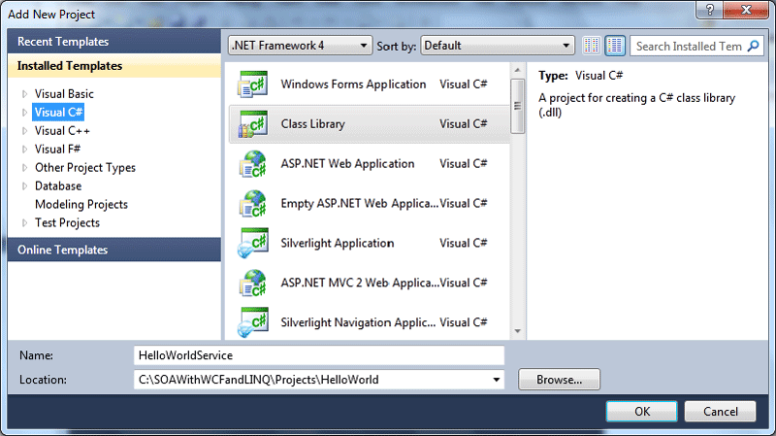Click the Silverlight Application template icon

point(253,244)
